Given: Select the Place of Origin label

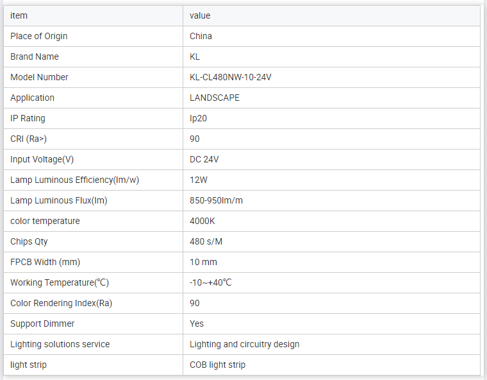Looking at the screenshot, I should point(39,36).
